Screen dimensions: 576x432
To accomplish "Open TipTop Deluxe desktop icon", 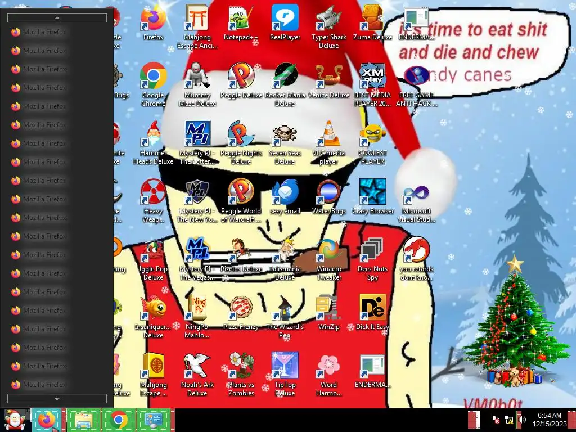I will (x=285, y=375).
